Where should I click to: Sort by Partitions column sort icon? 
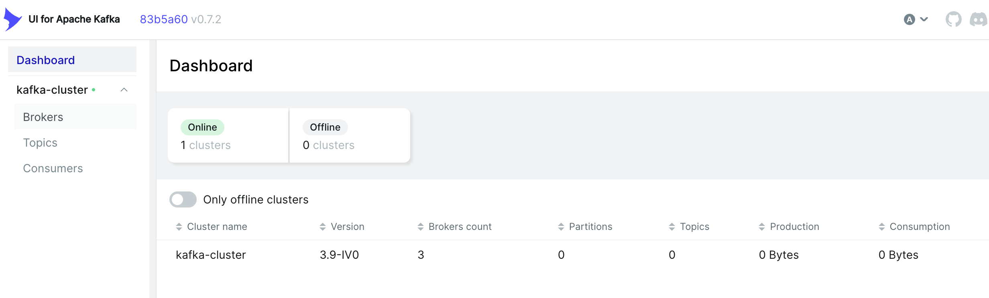(561, 227)
